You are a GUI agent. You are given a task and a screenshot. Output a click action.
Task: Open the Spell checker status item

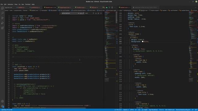[144, 110]
